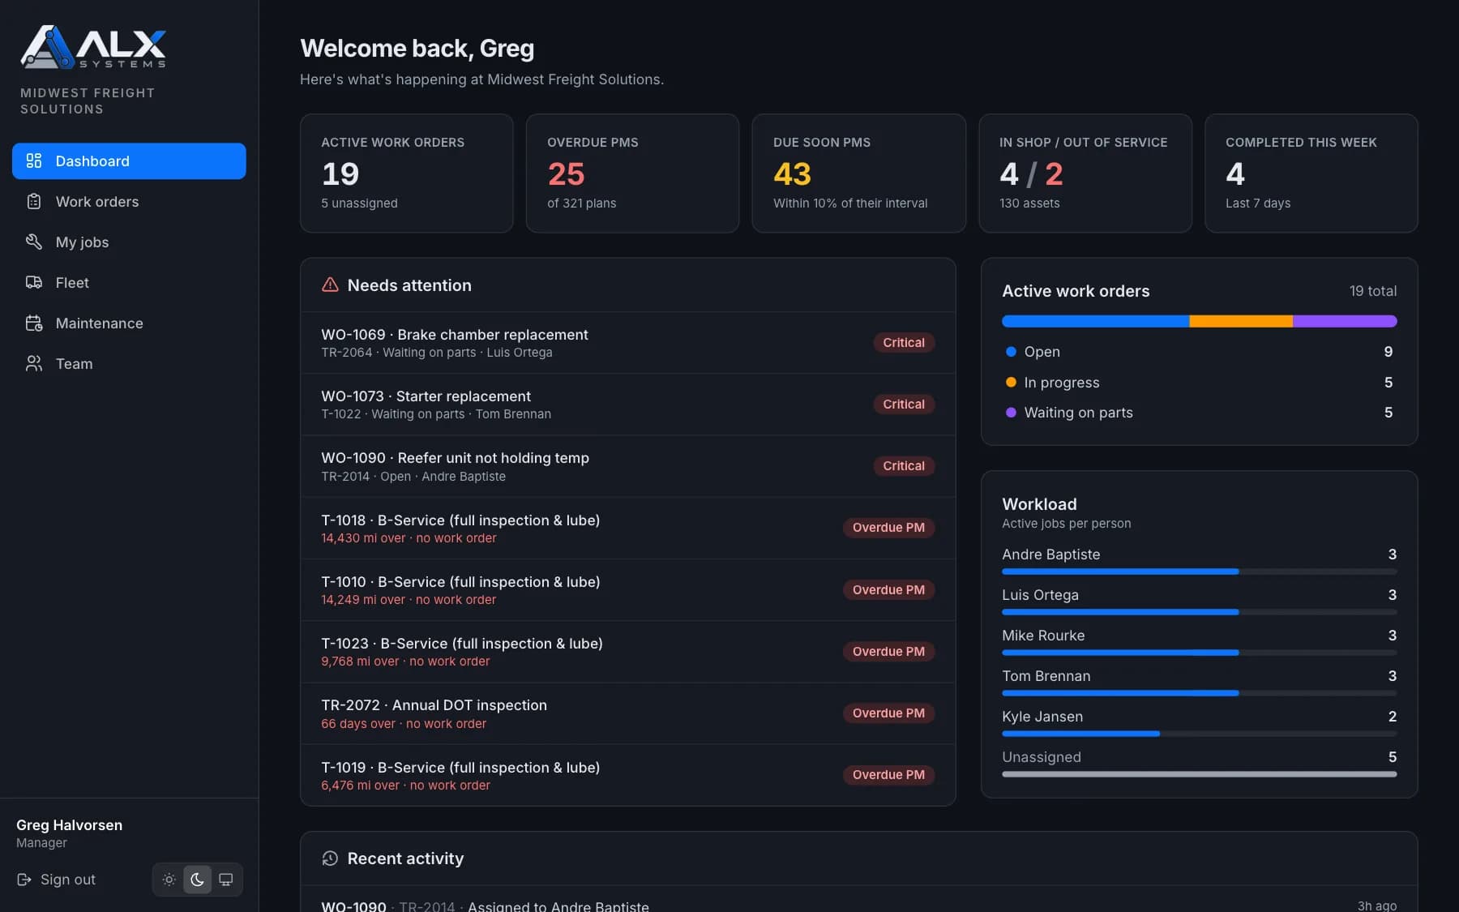Click the Critical badge on WO-1073

click(x=904, y=404)
